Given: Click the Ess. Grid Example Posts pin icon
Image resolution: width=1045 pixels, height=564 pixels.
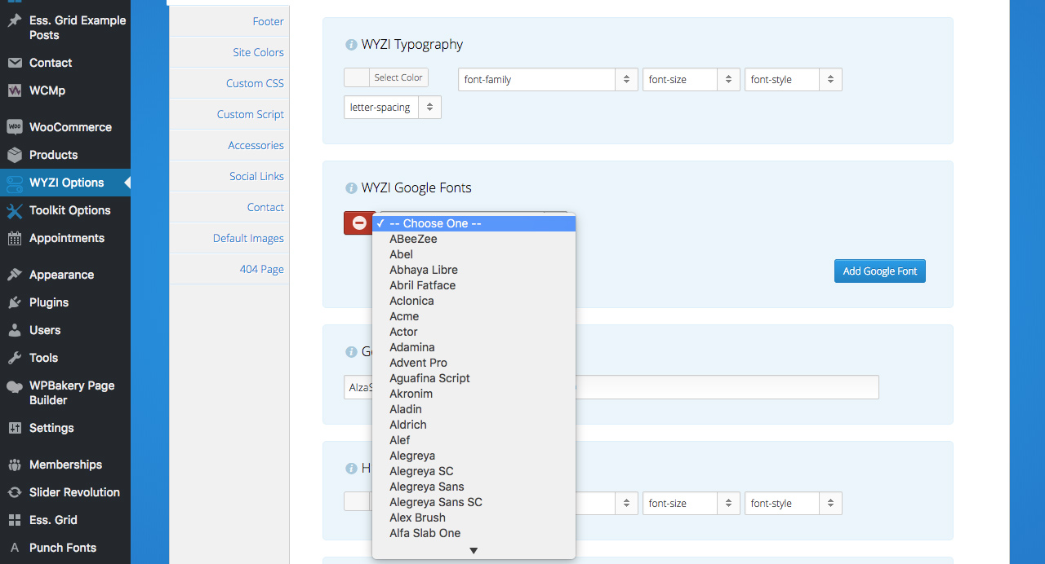Looking at the screenshot, I should click(15, 20).
